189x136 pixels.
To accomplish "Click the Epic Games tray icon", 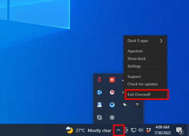I will [x=137, y=105].
